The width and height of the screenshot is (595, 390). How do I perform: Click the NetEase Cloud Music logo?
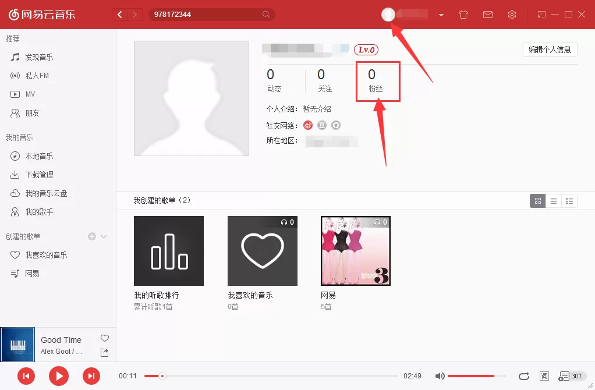(42, 15)
